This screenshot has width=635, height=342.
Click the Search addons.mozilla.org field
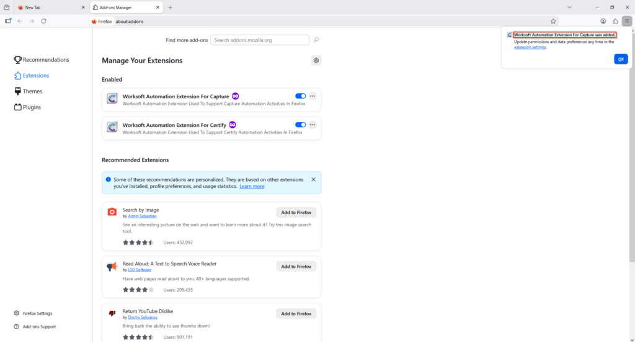pos(260,40)
